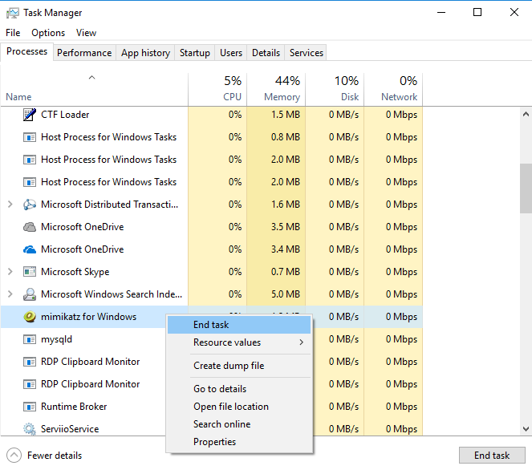Expand the Microsoft Distributed Transaction process group

coord(10,204)
